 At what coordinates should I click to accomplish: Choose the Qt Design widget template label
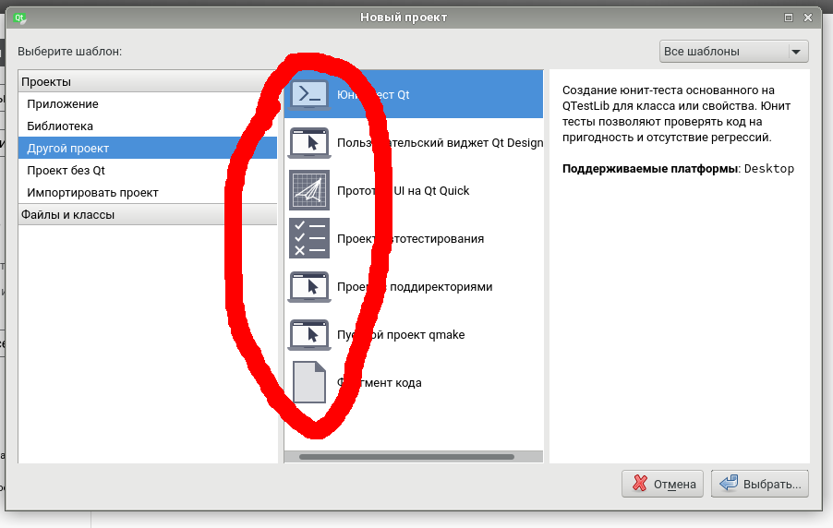pos(440,143)
